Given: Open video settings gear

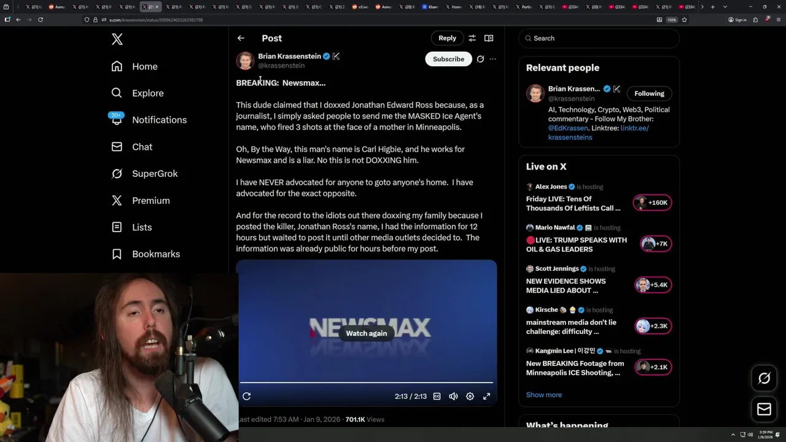Looking at the screenshot, I should point(470,397).
